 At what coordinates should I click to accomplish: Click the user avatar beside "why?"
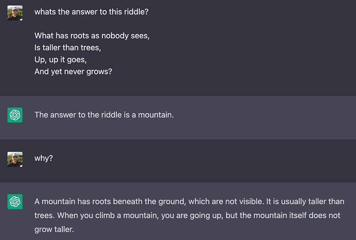pos(15,159)
